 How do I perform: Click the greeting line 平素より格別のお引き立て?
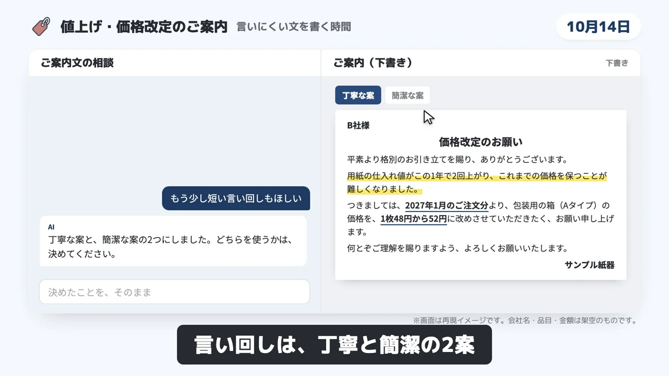457,159
